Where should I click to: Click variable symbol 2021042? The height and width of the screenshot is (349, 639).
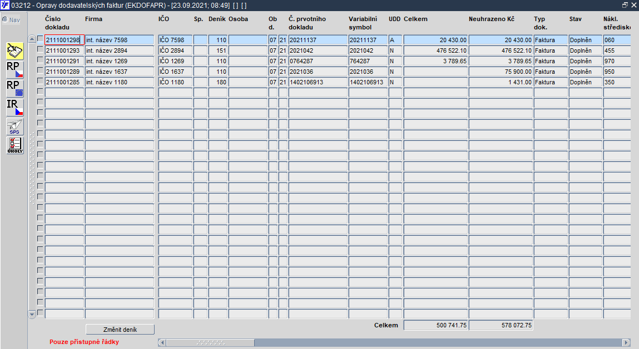[368, 50]
